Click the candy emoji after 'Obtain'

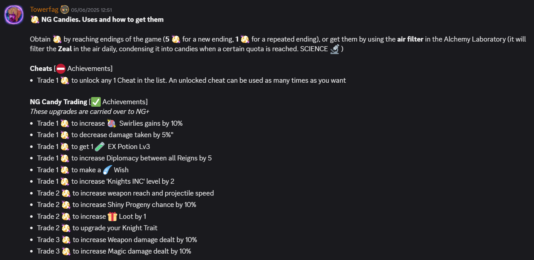(57, 39)
